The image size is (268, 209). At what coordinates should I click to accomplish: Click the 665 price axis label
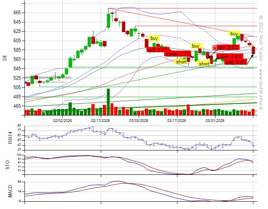tap(17, 13)
